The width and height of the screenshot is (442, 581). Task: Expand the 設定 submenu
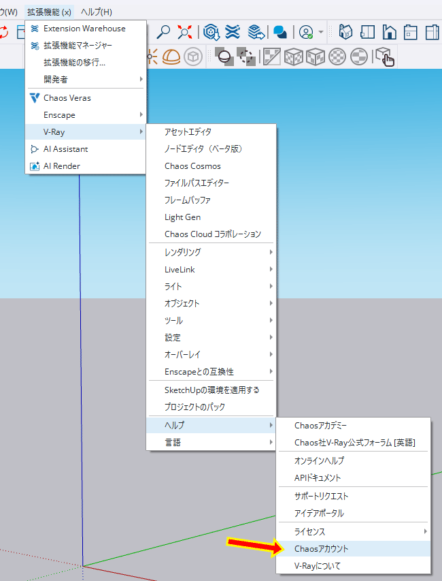pyautogui.click(x=211, y=338)
